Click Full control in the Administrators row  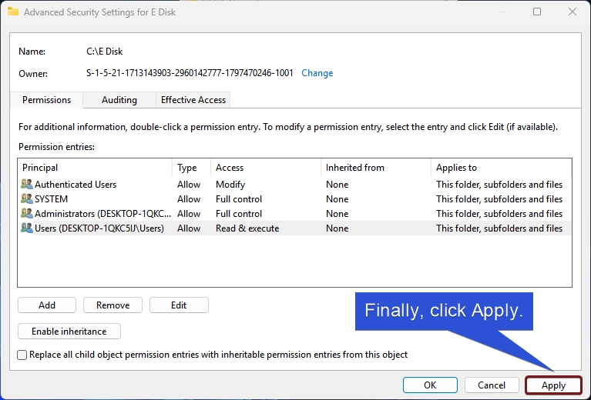[x=239, y=214]
